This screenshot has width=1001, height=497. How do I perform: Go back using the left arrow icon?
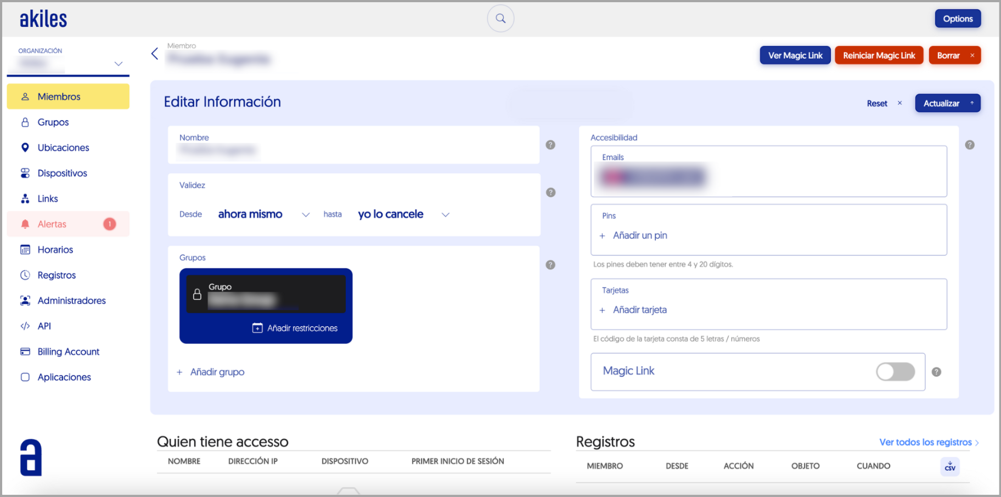[155, 53]
